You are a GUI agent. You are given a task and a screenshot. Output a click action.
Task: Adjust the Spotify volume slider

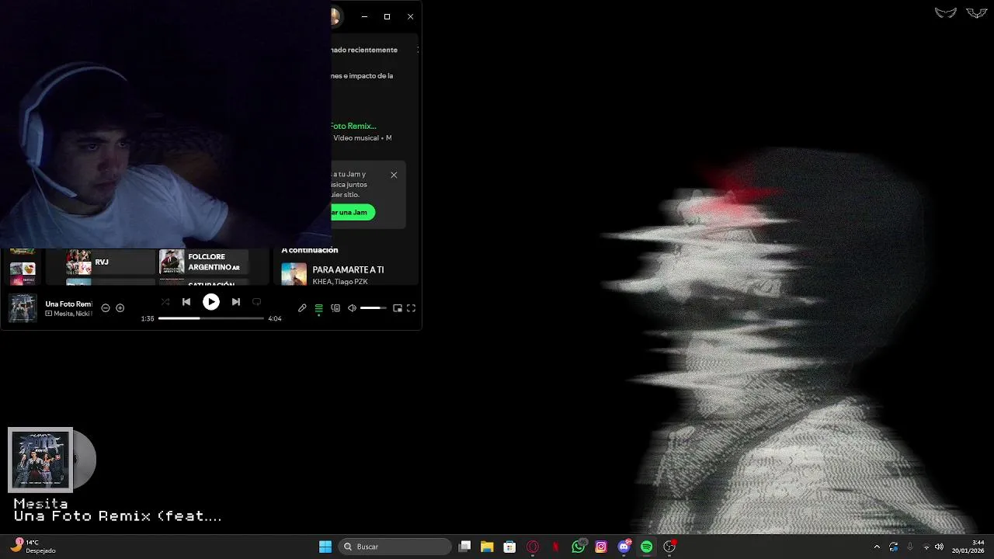pyautogui.click(x=374, y=308)
